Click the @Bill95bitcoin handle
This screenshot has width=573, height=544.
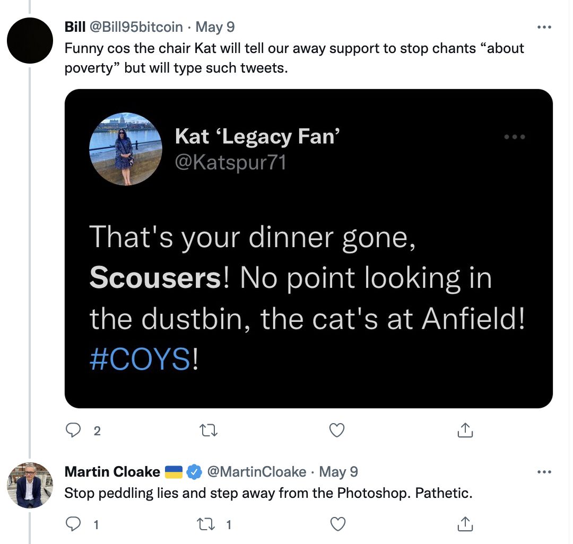[x=139, y=27]
